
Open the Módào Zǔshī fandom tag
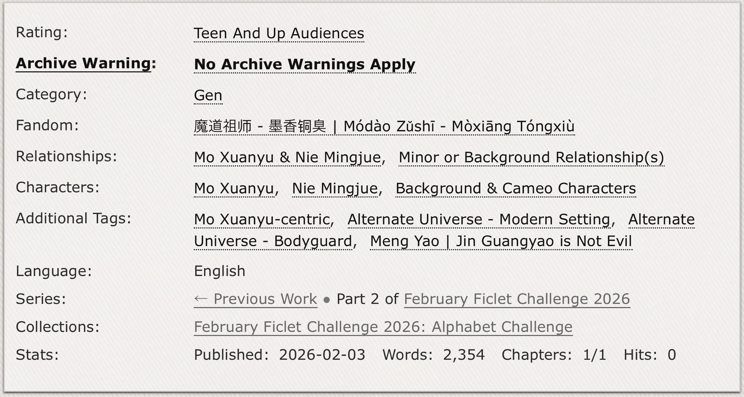point(384,126)
